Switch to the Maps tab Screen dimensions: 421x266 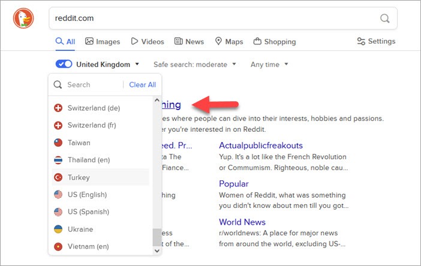click(229, 41)
